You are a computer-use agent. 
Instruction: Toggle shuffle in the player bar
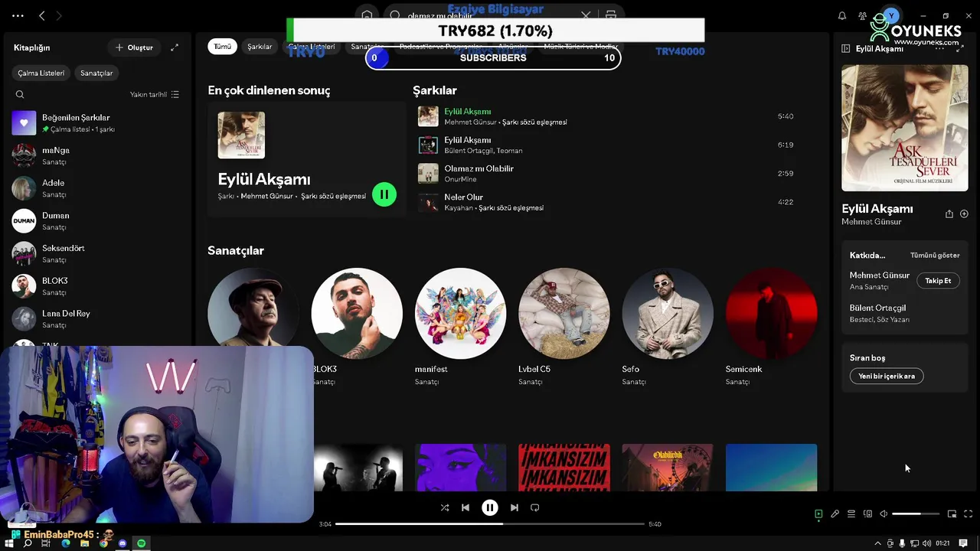click(x=445, y=507)
